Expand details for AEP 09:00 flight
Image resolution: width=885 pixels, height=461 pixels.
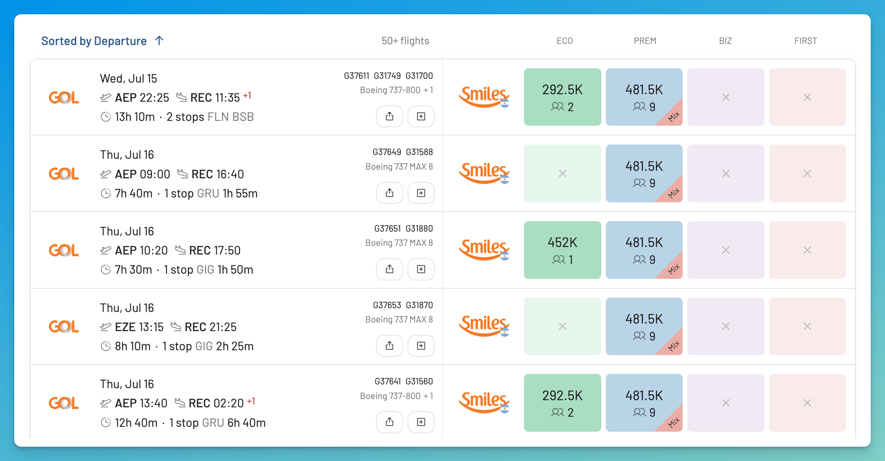421,193
